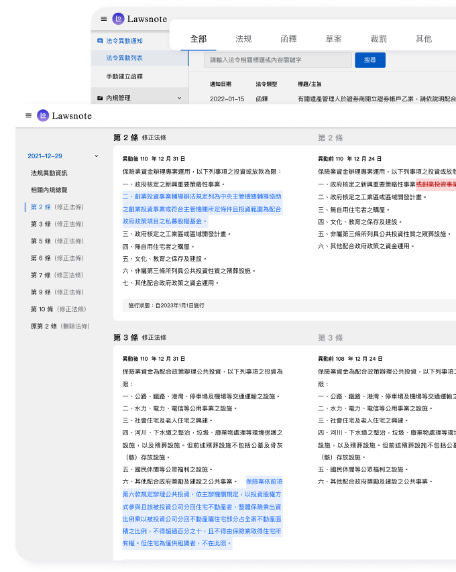Jump to 第 3 條 in the outline
Screen dimensions: 456x572
point(57,224)
